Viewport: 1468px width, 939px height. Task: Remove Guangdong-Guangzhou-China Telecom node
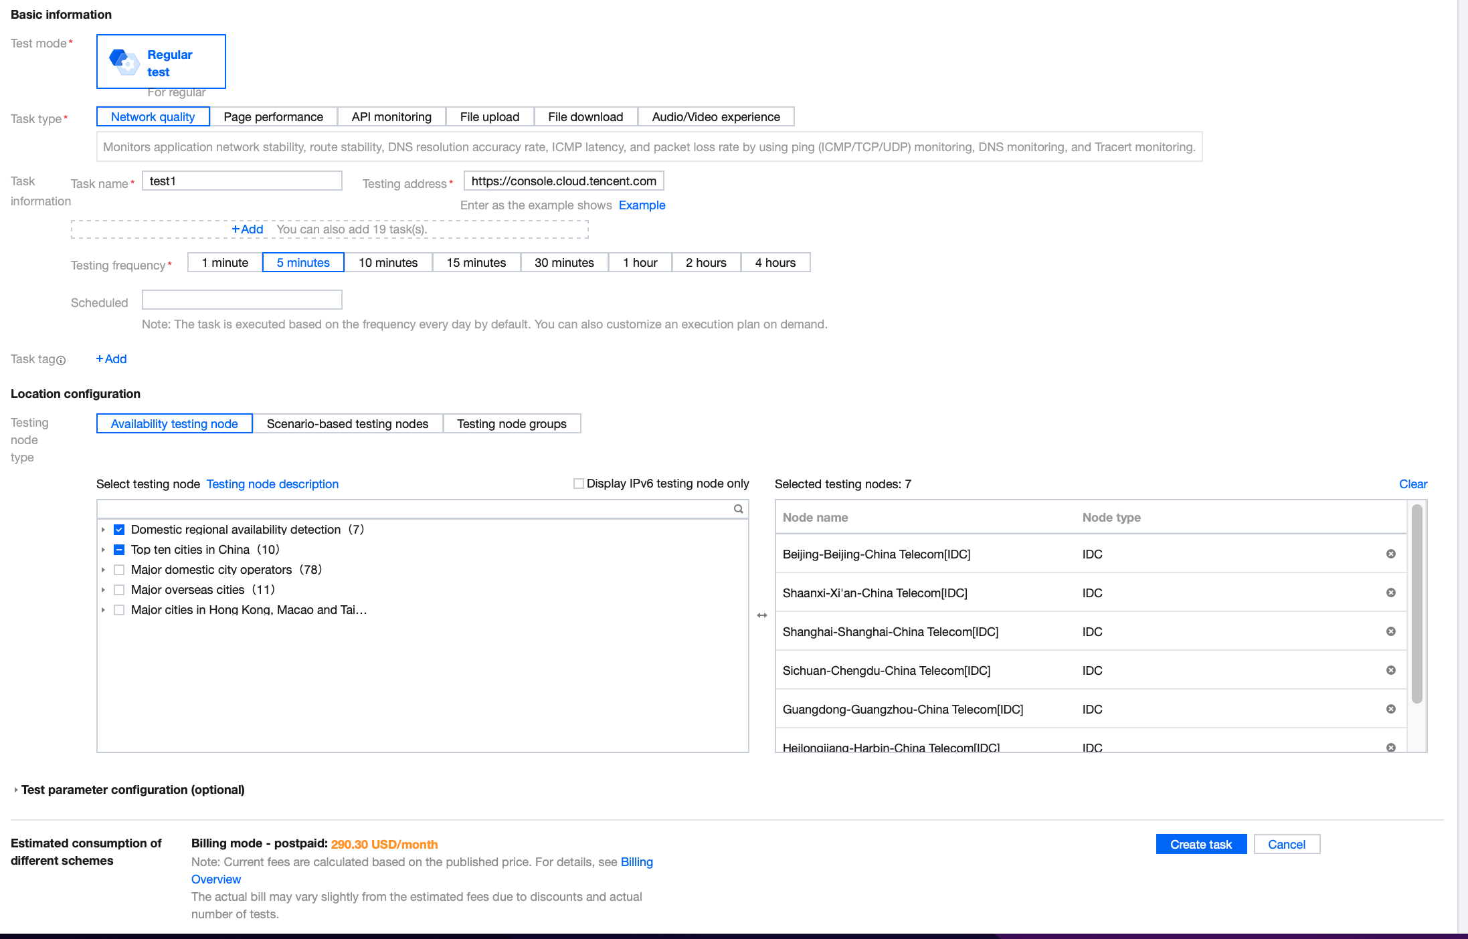click(x=1390, y=709)
